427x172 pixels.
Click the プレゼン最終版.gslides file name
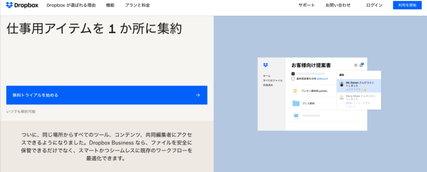(x=314, y=91)
